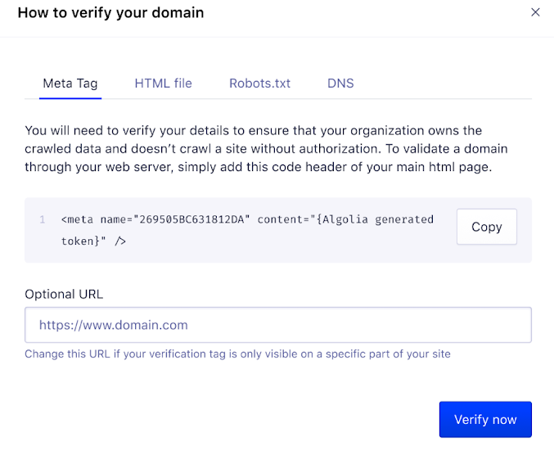The width and height of the screenshot is (554, 460).
Task: Click the "{Algolia generated" content text
Action: tap(376, 220)
